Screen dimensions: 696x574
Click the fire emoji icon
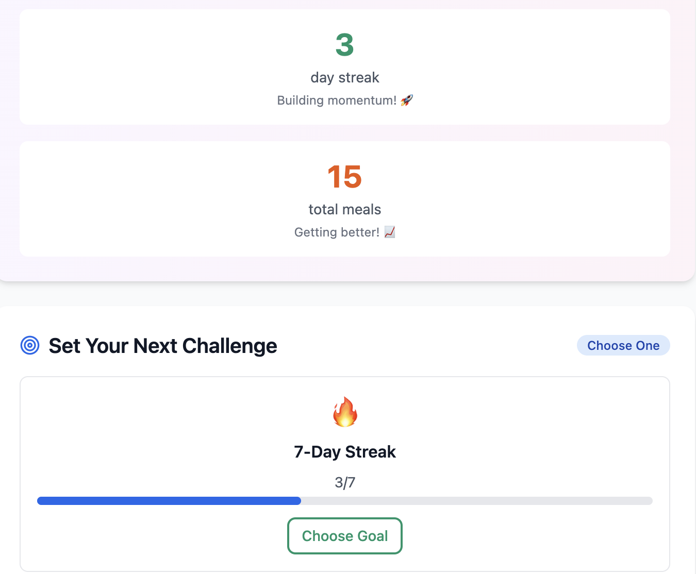345,412
